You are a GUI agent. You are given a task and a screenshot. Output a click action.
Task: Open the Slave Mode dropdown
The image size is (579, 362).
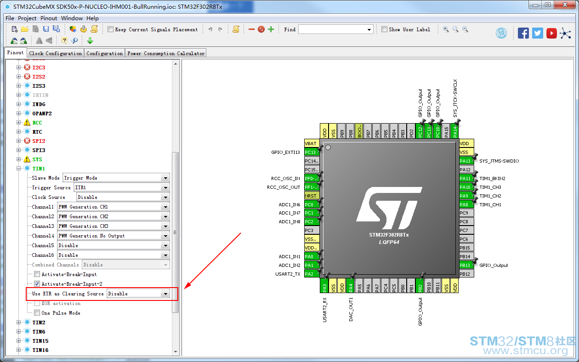116,178
